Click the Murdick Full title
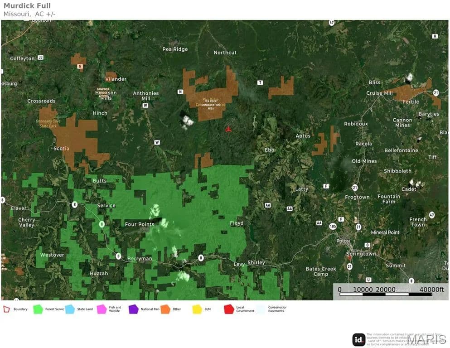Screen dimensions: 450x348 coord(27,6)
